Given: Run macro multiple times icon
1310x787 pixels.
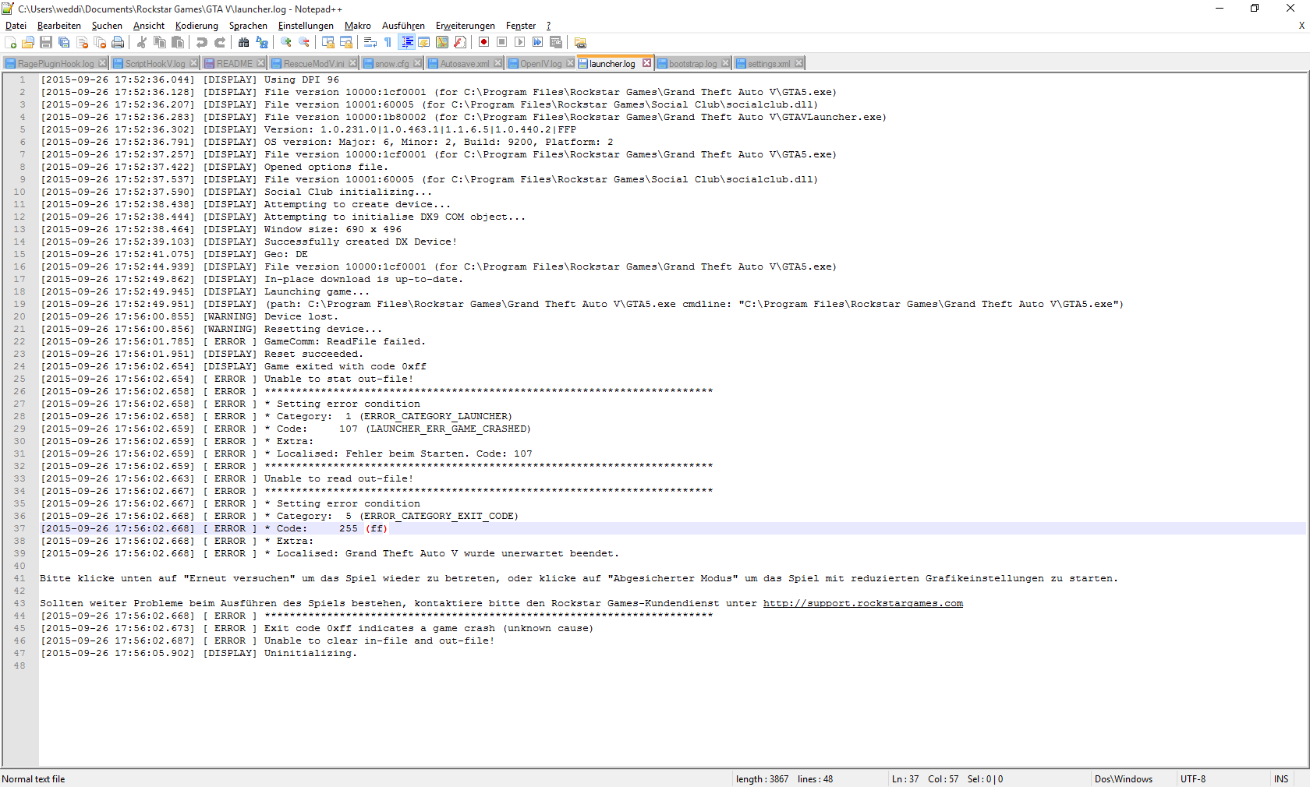Looking at the screenshot, I should click(538, 43).
